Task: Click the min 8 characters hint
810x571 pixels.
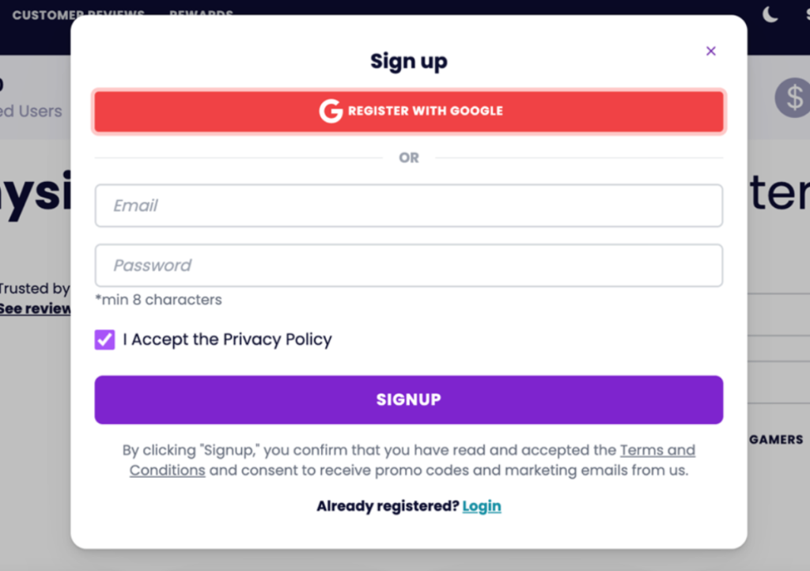Action: click(158, 300)
